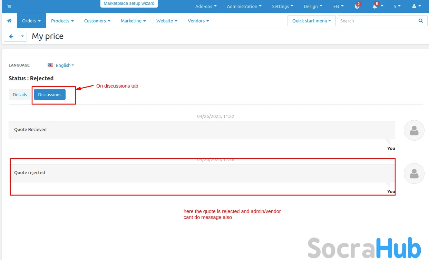This screenshot has width=429, height=260.
Task: Switch to the Details tab
Action: coord(20,94)
